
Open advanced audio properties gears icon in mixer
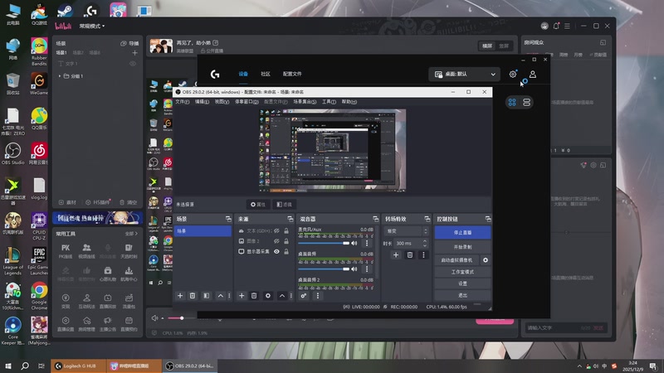tap(304, 296)
